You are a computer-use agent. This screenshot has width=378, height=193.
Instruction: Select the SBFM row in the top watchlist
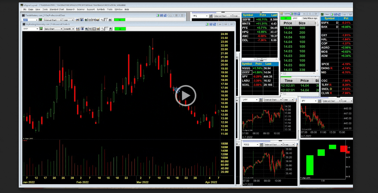260,19
